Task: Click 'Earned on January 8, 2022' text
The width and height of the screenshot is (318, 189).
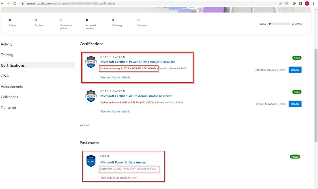Action: [x=172, y=68]
